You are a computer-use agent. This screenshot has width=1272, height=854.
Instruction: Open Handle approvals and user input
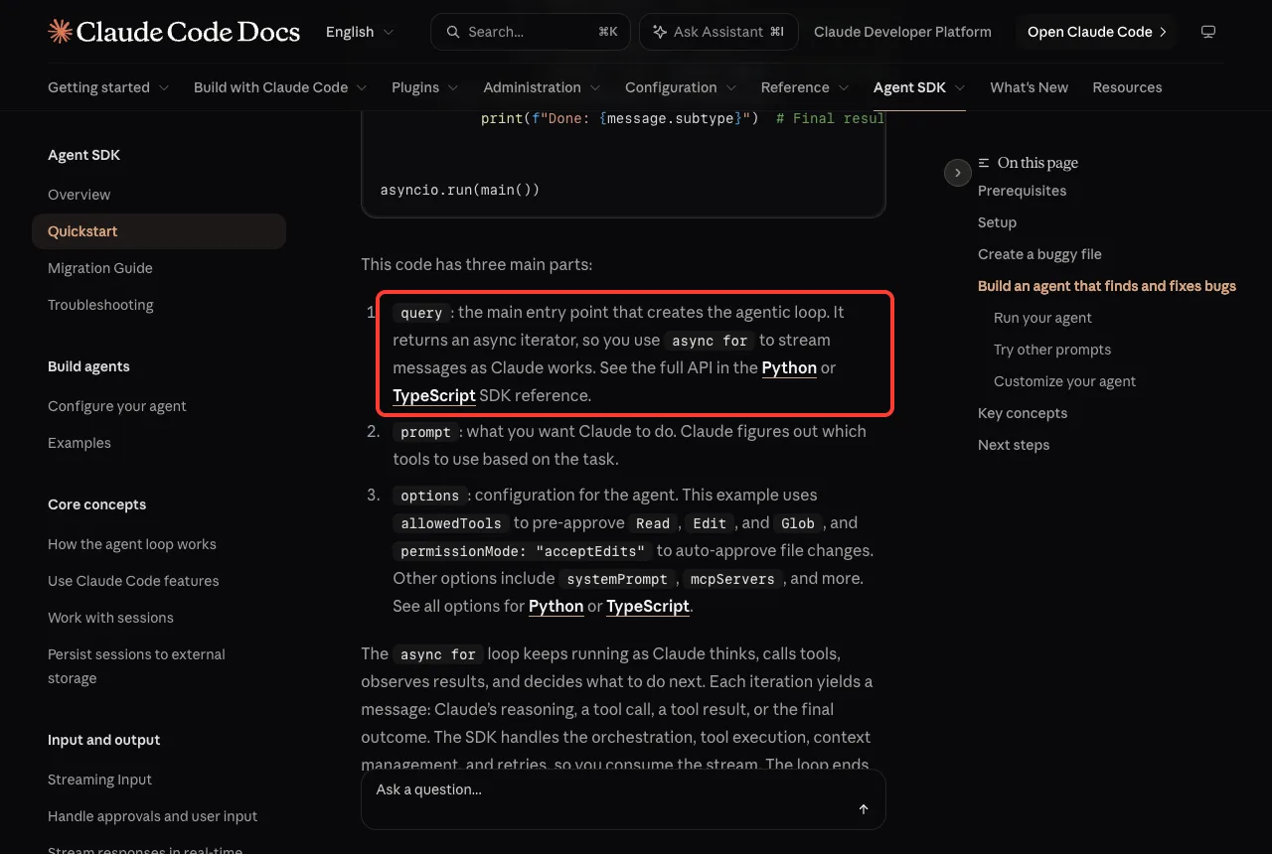point(152,816)
